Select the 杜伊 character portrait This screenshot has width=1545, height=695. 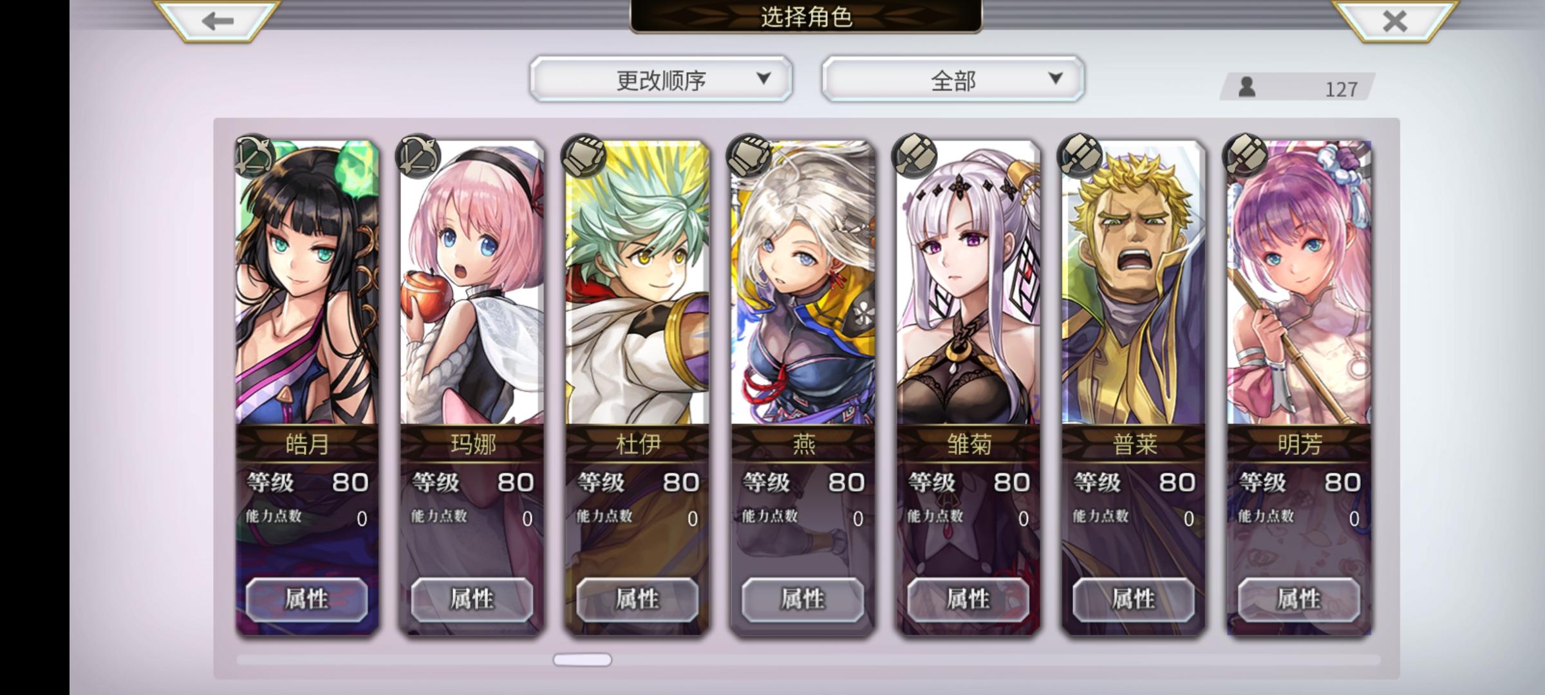tap(637, 283)
